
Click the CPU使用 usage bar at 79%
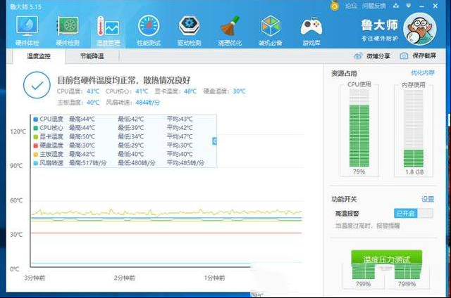(x=359, y=128)
